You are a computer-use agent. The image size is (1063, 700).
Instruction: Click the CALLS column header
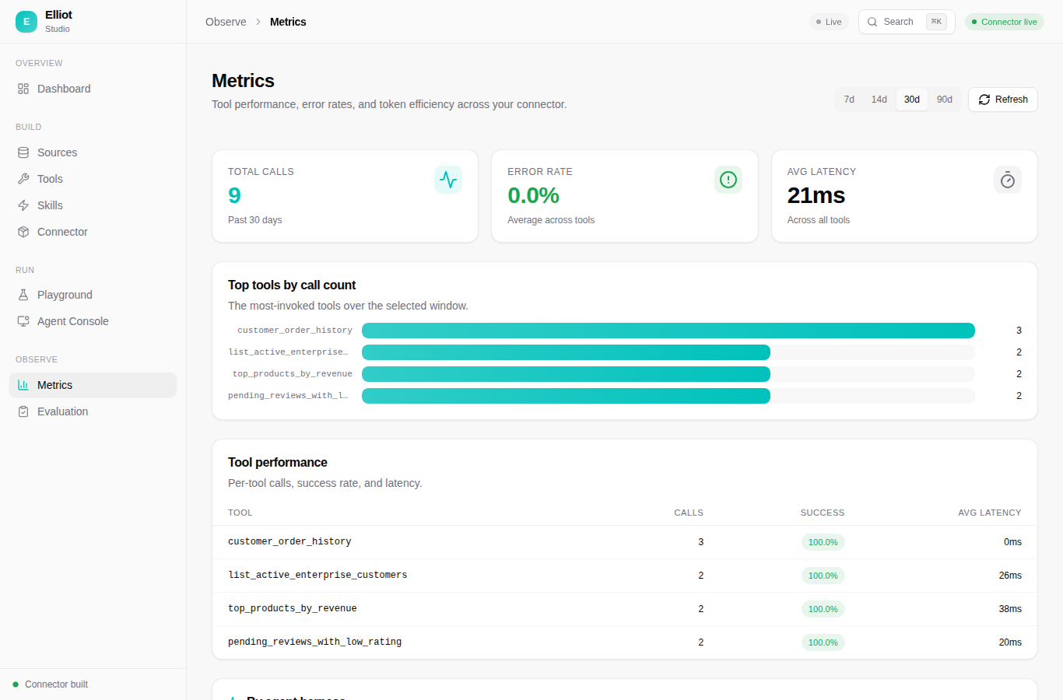pyautogui.click(x=689, y=513)
